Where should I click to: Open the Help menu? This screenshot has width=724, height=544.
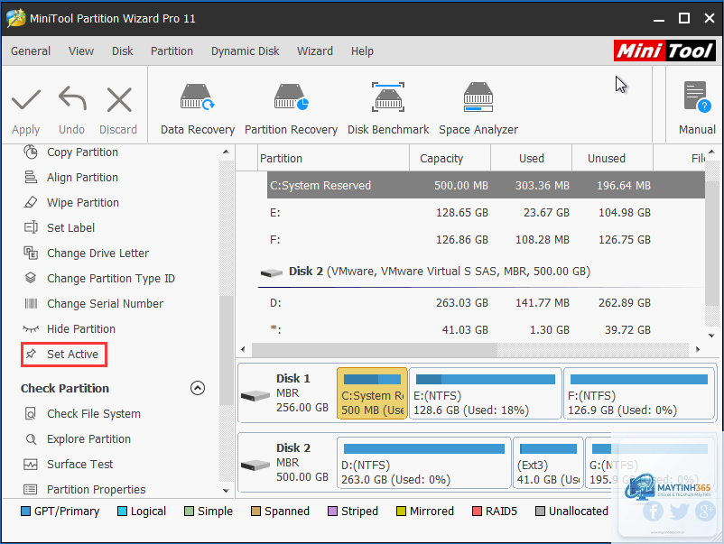[x=362, y=51]
